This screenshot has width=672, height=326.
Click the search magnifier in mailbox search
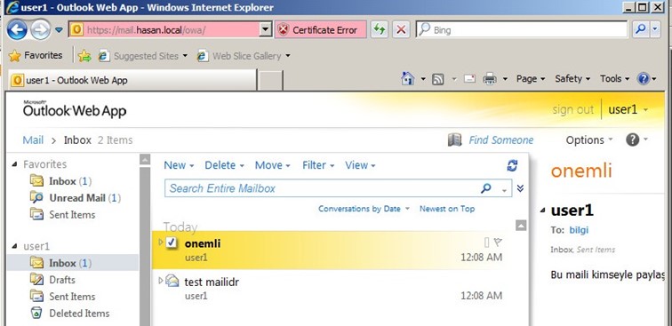tap(485, 188)
